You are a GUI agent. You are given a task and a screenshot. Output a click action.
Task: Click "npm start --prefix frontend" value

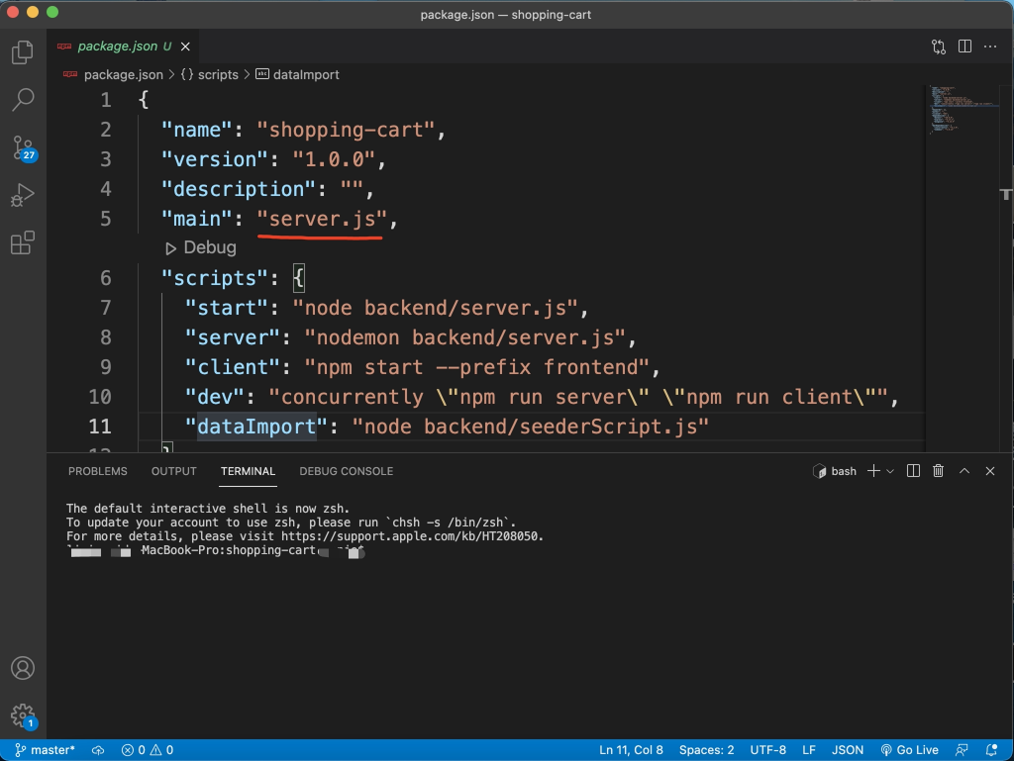[476, 367]
